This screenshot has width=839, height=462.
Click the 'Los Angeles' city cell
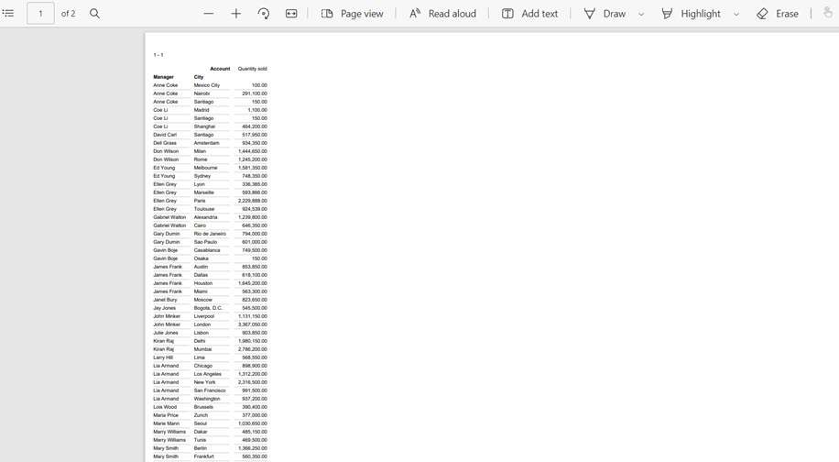click(208, 374)
